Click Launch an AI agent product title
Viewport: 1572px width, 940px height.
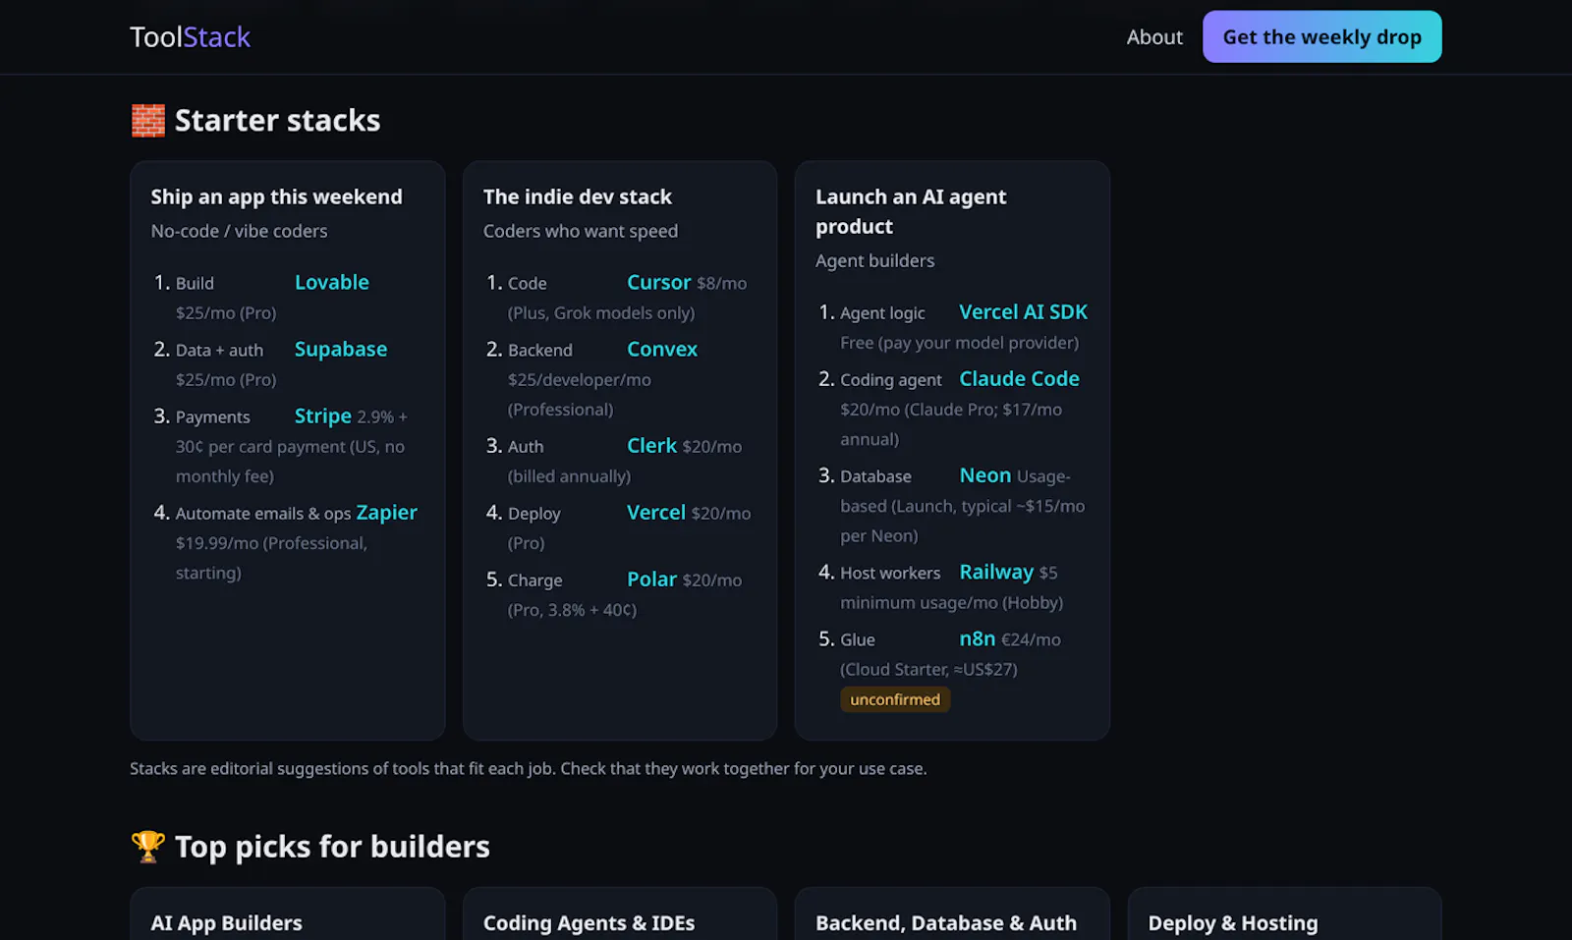(911, 211)
